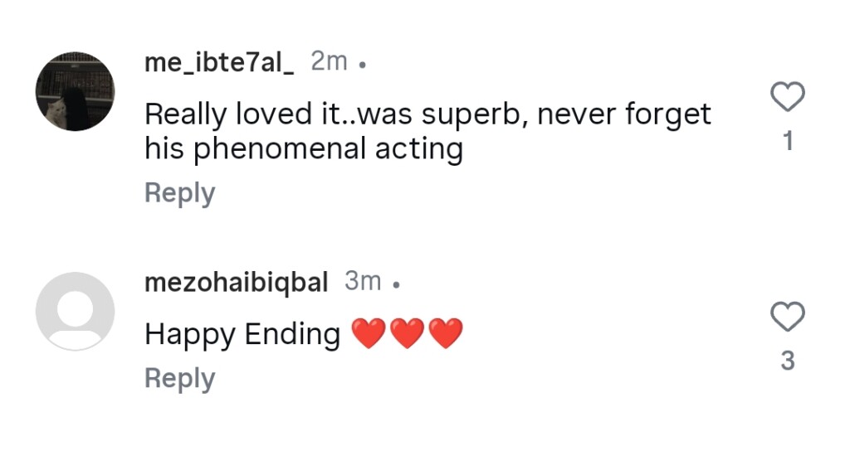The image size is (850, 451).
Task: Click the 3m timestamp
Action: [x=363, y=282]
